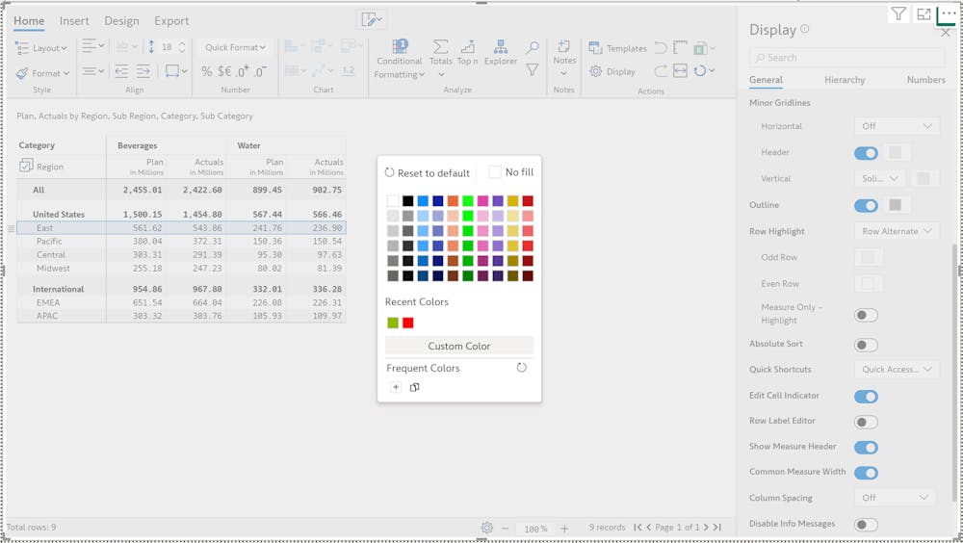The height and width of the screenshot is (543, 963).
Task: Apply currency format with $€ icon
Action: (x=224, y=72)
